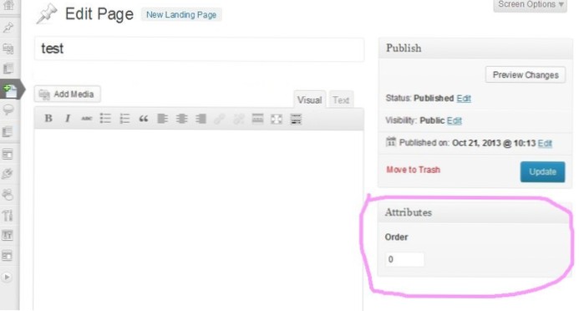Align text left
Image resolution: width=579 pixels, height=311 pixels.
click(x=162, y=119)
